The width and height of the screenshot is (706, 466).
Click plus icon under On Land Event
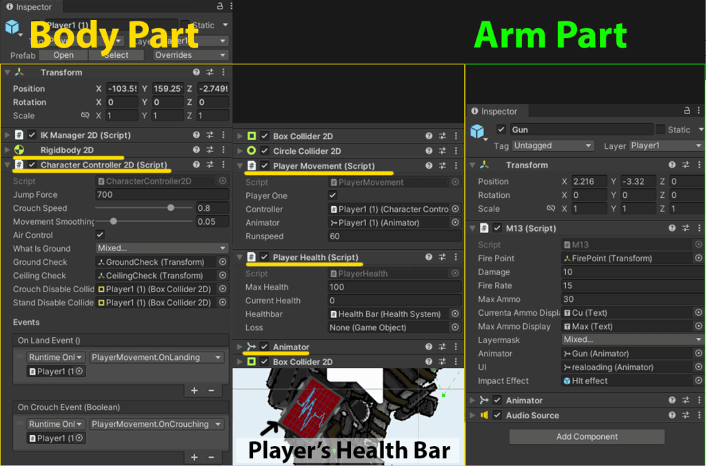[x=194, y=390]
